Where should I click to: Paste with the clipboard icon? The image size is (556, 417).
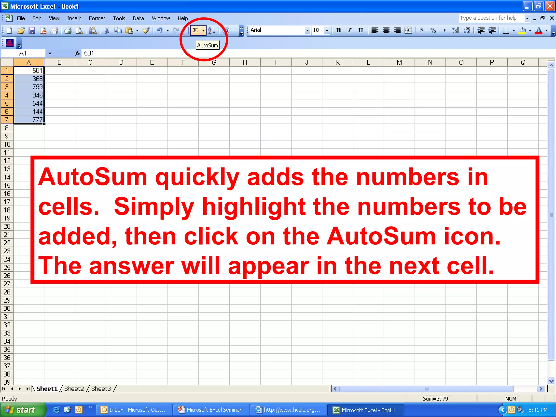pyautogui.click(x=129, y=30)
